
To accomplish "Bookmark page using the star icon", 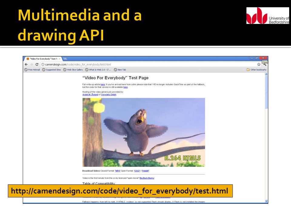I will point(259,64).
